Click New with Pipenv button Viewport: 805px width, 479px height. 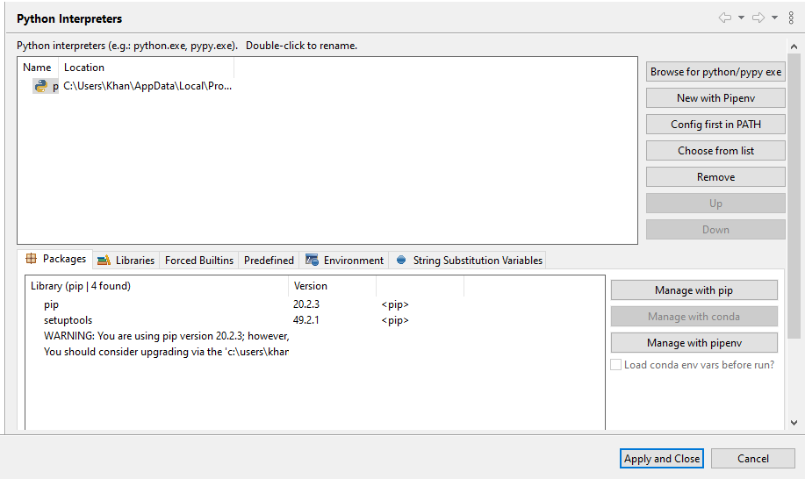point(715,98)
